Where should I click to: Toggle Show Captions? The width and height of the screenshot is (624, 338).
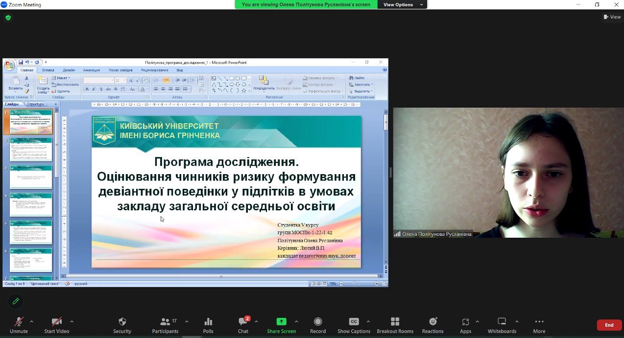point(354,325)
